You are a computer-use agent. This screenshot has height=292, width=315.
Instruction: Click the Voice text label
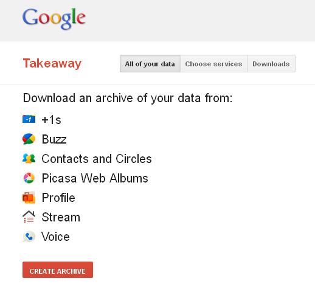(x=55, y=237)
